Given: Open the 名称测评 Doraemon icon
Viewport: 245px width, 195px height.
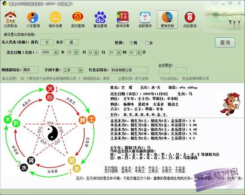Looking at the screenshot, I should (145, 20).
